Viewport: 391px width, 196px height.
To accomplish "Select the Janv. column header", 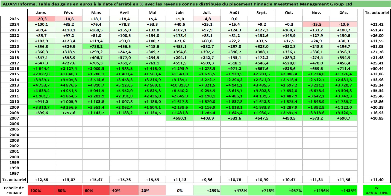I will point(42,13).
